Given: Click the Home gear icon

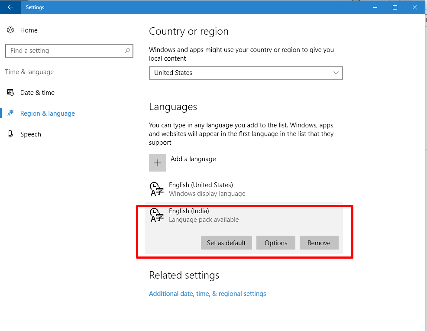Looking at the screenshot, I should click(x=10, y=30).
